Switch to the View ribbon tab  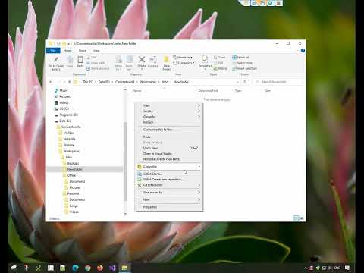pyautogui.click(x=96, y=51)
